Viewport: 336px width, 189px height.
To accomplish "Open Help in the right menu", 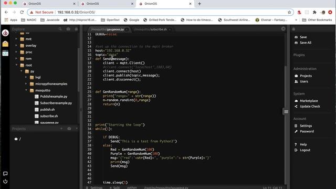I will click(303, 144).
